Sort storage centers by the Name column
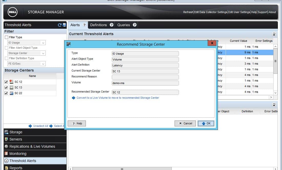282x170 pixels. [32, 76]
